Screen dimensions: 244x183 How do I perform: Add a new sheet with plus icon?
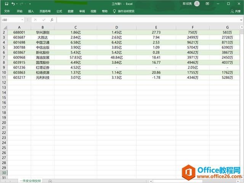click(x=50, y=181)
